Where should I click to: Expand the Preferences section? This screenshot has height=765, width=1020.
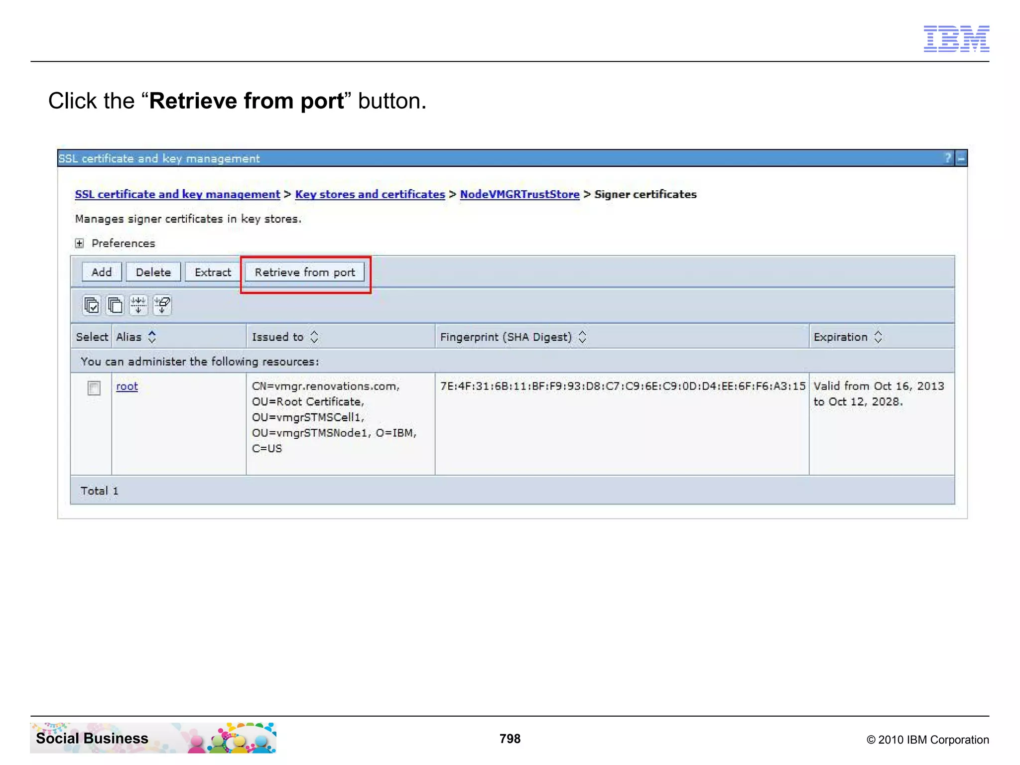point(79,243)
